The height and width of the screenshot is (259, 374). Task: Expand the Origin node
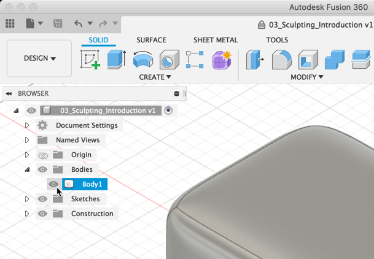point(27,155)
